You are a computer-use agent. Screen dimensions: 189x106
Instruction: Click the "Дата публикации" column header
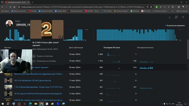pyautogui.click(x=76, y=48)
